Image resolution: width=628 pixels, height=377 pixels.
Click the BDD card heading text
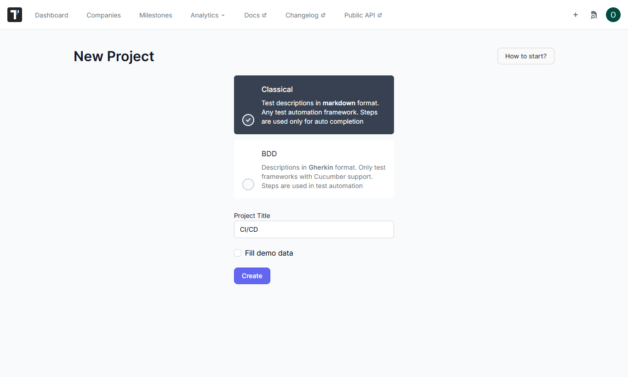click(269, 154)
